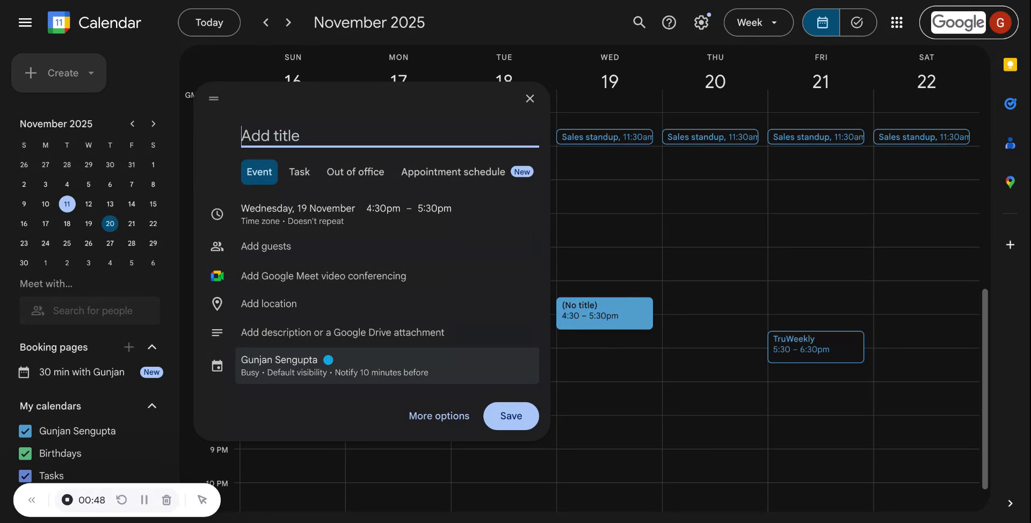Select the Out of office tab
Viewport: 1031px width, 523px height.
(x=355, y=172)
